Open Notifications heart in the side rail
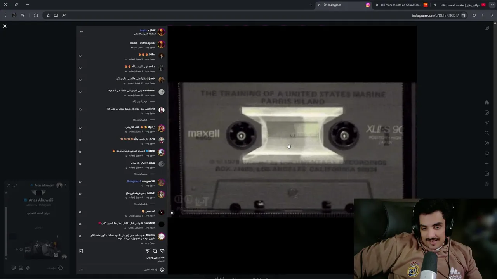This screenshot has height=279, width=497. pos(487,153)
